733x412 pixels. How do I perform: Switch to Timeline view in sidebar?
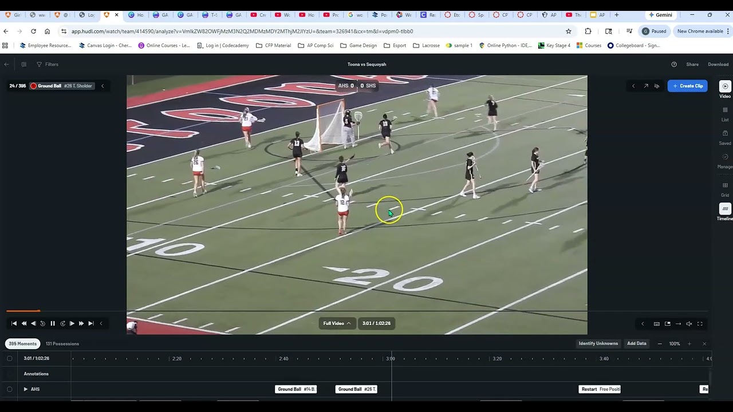point(725,212)
